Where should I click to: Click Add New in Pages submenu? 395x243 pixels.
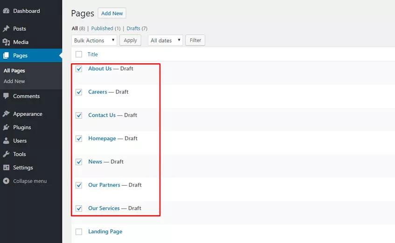click(x=14, y=81)
